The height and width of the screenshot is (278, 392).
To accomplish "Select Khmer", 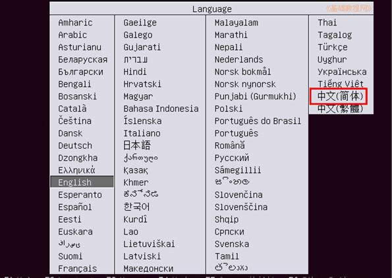I will (x=136, y=182).
